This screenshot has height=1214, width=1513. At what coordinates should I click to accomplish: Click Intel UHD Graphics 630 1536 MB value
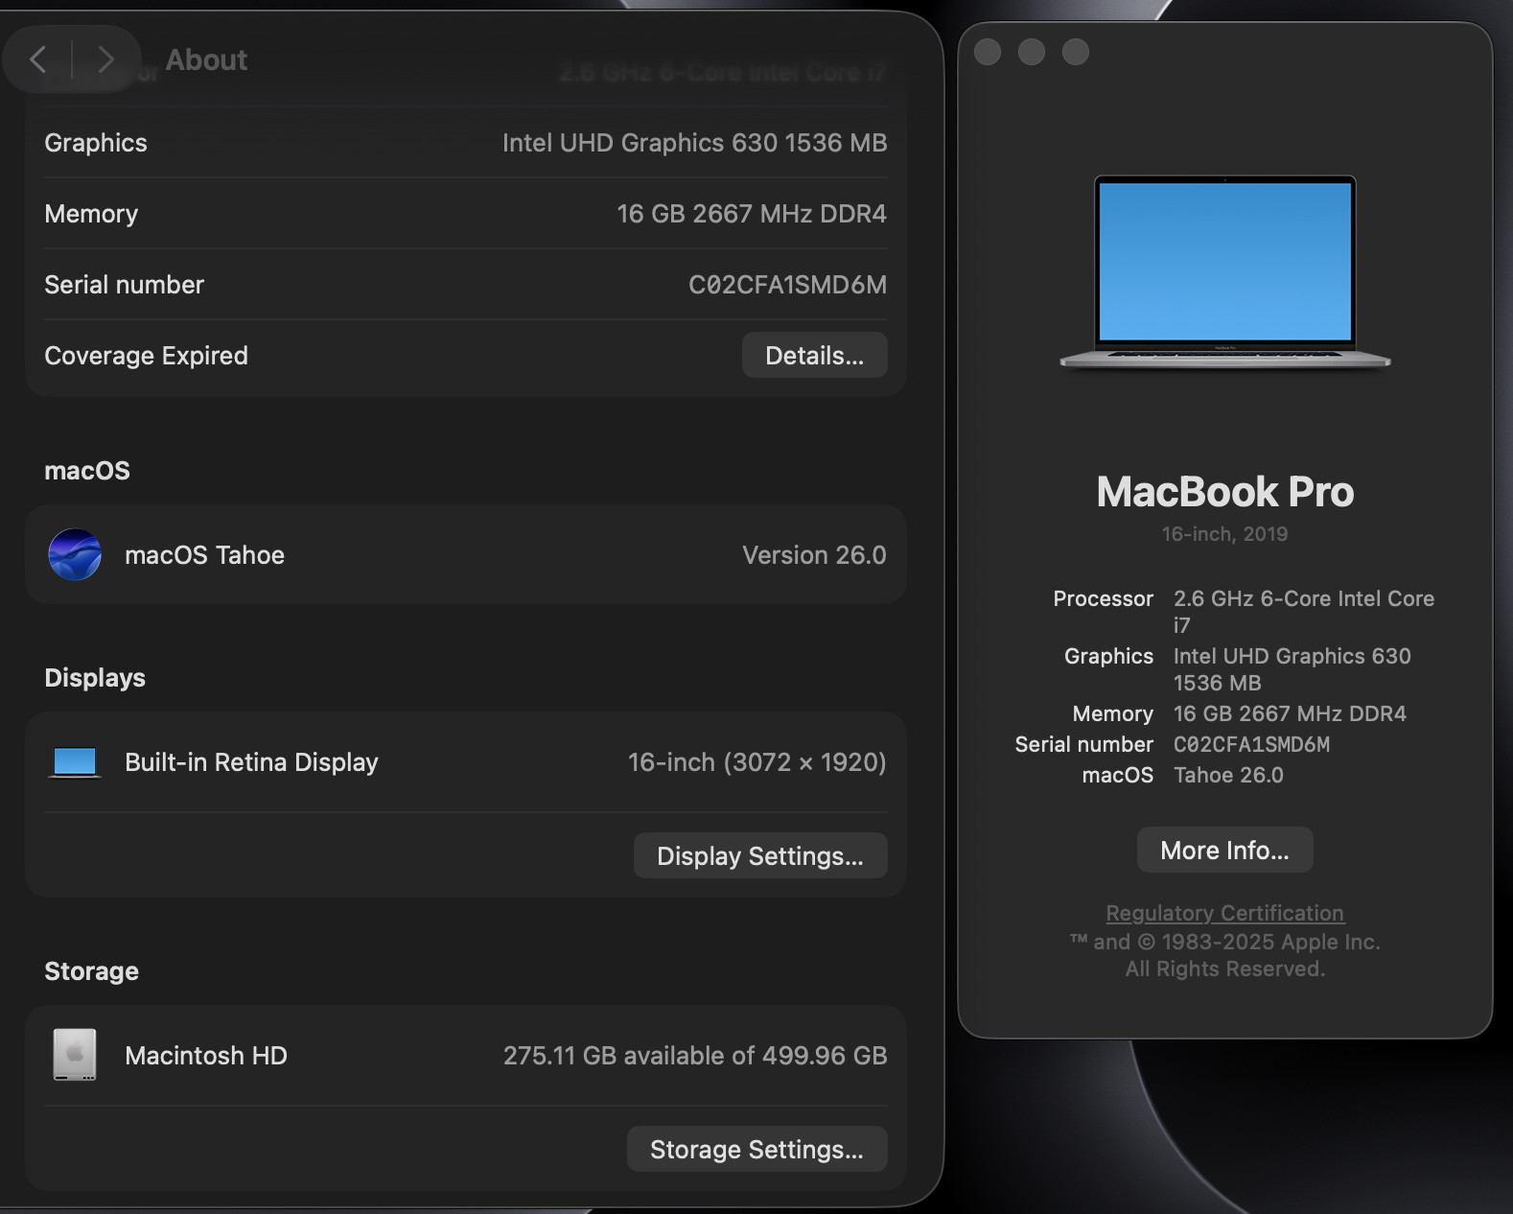[694, 143]
